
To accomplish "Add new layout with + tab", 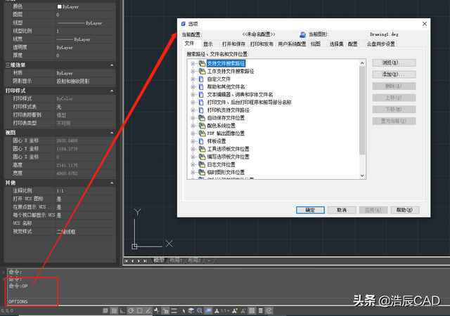I will [x=209, y=261].
